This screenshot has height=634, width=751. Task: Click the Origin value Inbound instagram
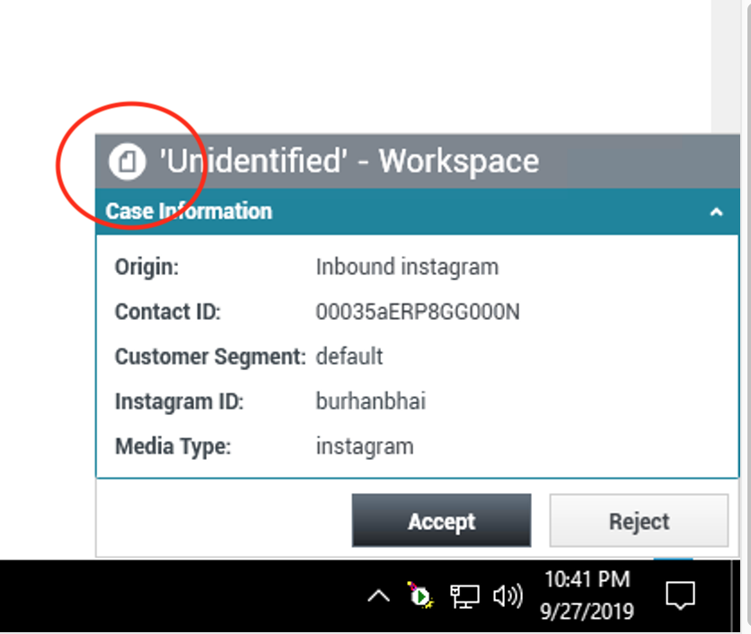pos(407,268)
